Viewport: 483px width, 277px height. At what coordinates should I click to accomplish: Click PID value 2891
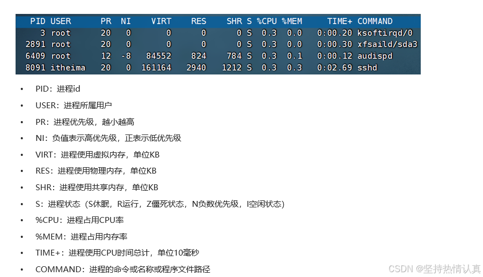click(x=35, y=44)
